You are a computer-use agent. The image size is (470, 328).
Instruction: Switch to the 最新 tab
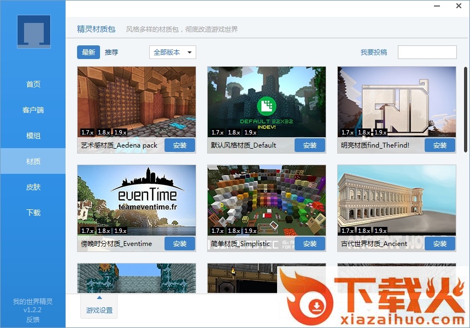pos(89,52)
